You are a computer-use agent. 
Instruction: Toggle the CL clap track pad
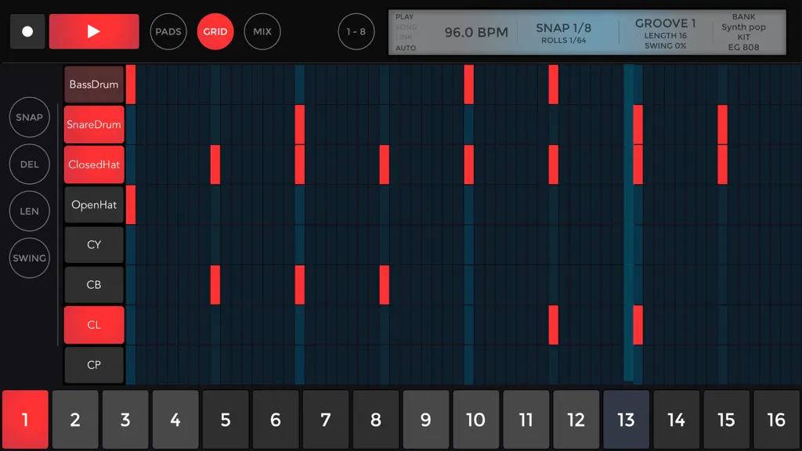pyautogui.click(x=94, y=325)
